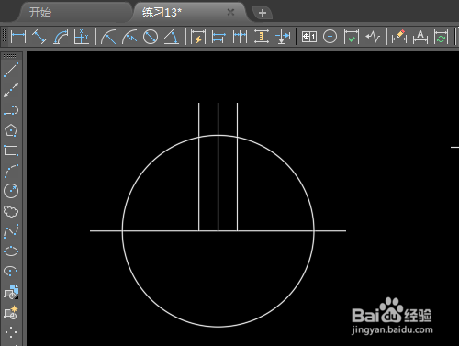Click the Dimension Text Edit tool
Viewport: 459px width, 346px height.
(420, 37)
